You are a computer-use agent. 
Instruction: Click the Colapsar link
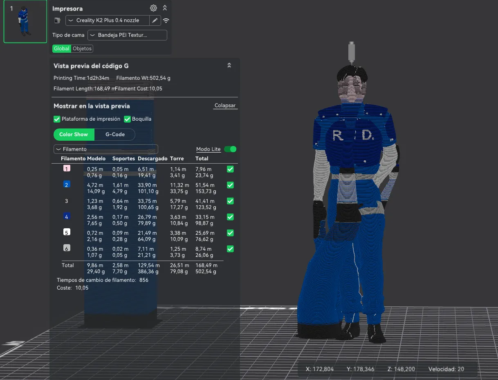(225, 106)
